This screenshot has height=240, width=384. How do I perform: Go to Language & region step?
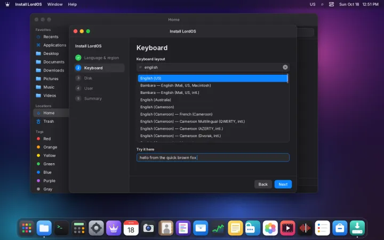[x=99, y=58]
